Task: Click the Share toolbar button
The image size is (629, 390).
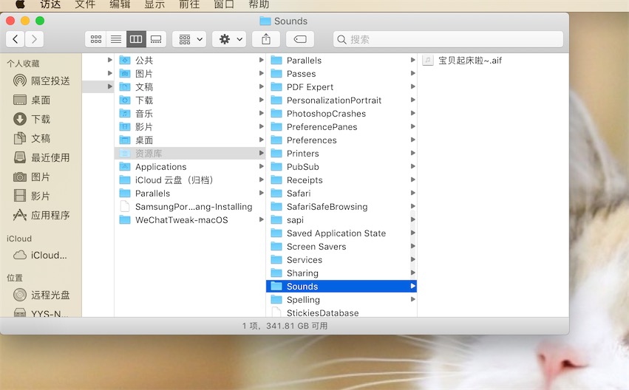Action: tap(266, 39)
